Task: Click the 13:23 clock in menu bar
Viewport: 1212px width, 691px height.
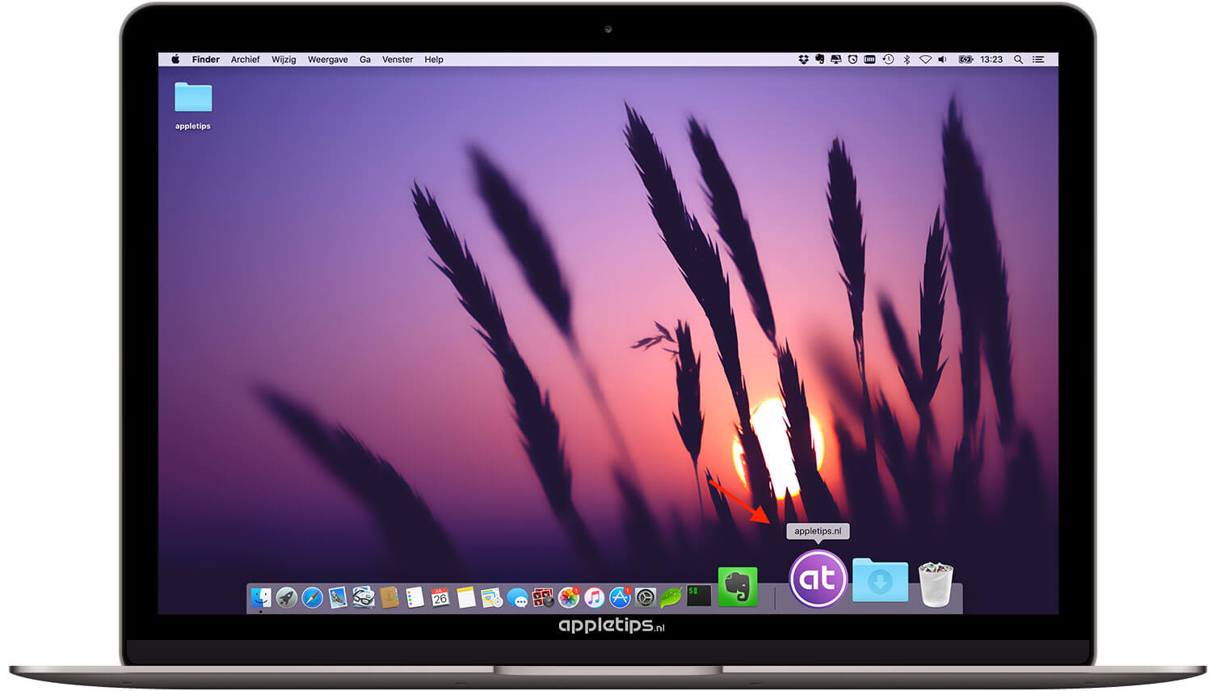Action: coord(991,60)
